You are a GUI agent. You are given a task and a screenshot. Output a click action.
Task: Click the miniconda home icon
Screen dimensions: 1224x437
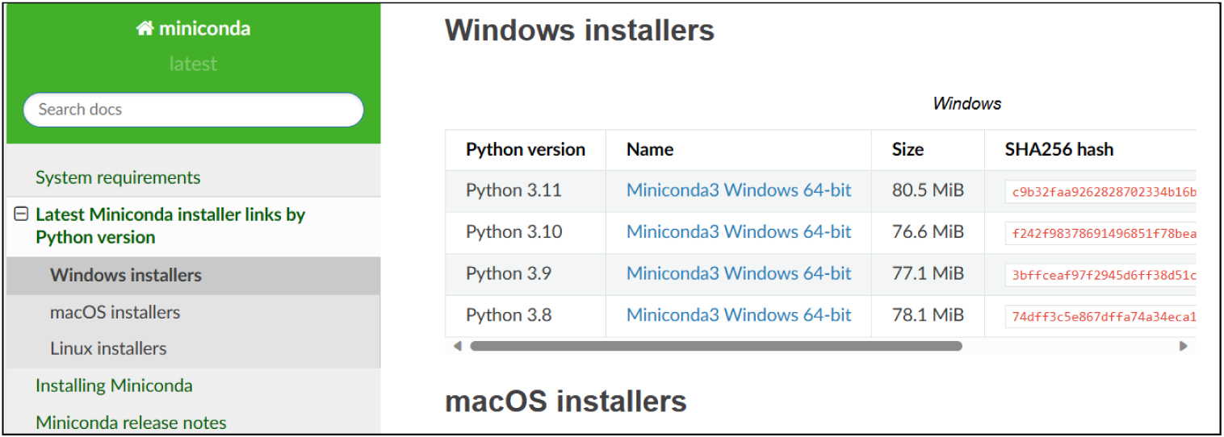tap(145, 29)
